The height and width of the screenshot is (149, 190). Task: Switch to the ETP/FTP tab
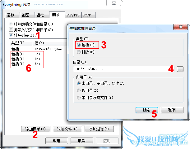click(x=73, y=15)
